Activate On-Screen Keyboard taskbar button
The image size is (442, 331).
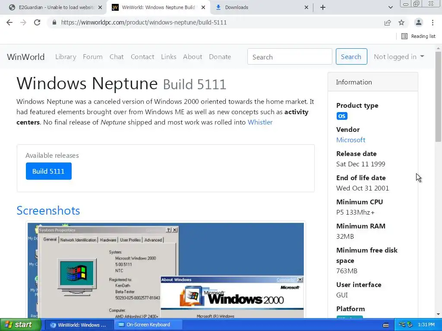click(x=148, y=325)
